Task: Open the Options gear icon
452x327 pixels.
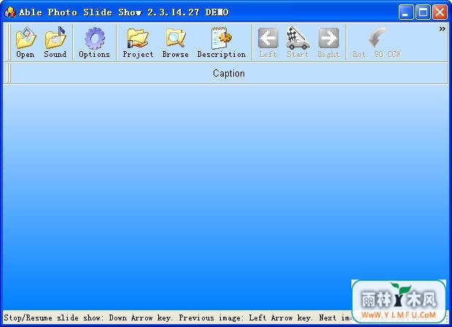Action: [x=95, y=42]
